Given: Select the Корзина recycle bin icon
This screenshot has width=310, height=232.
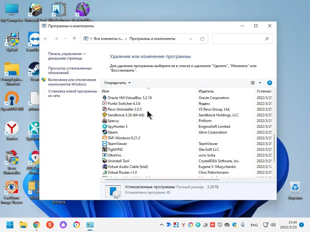Looking at the screenshot, I should click(x=295, y=191).
